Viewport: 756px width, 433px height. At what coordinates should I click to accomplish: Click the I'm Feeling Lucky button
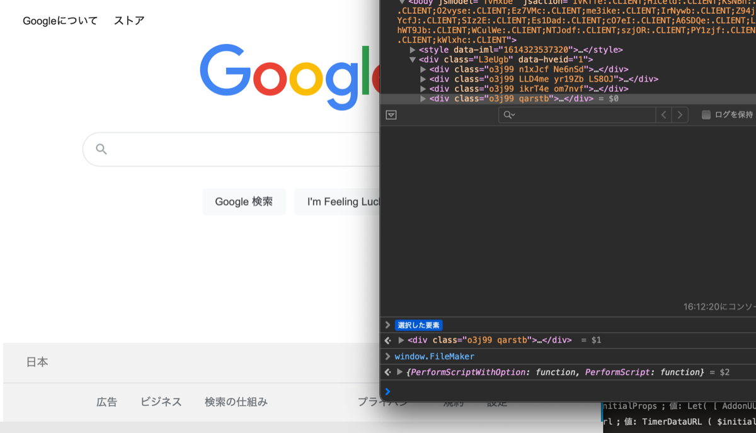point(338,202)
